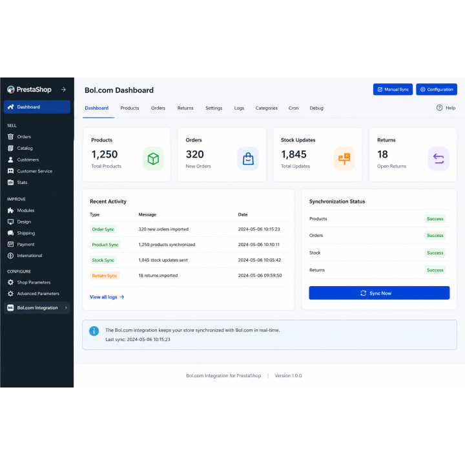
Task: Click 'Version 1.0.0' footer text
Action: pyautogui.click(x=288, y=376)
